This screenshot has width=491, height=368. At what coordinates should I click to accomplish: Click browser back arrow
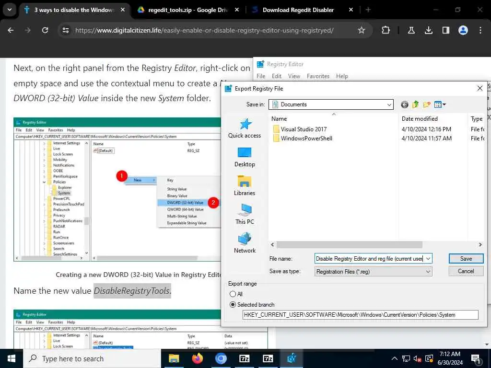click(11, 30)
